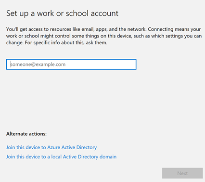Click the paragraph starting 'You'll get access to resources'
The width and height of the screenshot is (205, 182).
pyautogui.click(x=104, y=36)
